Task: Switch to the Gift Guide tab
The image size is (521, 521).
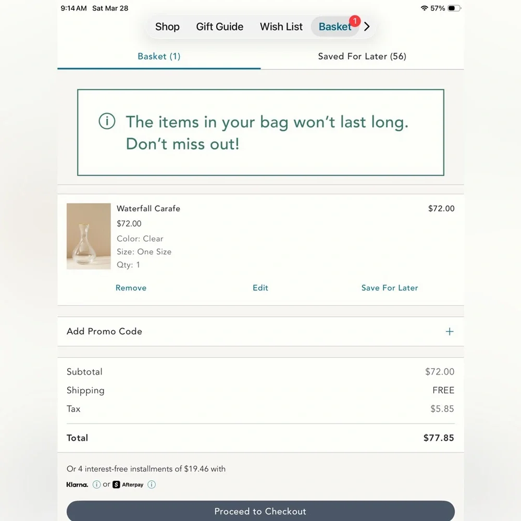Action: tap(220, 27)
